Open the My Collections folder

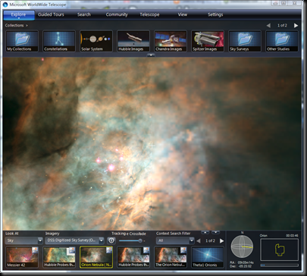(x=22, y=41)
